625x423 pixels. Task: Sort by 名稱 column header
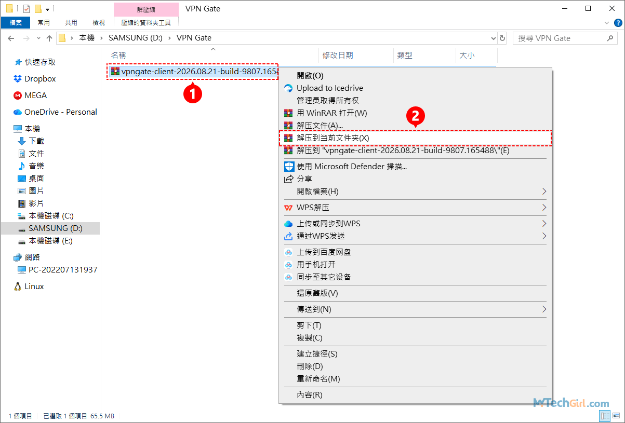coord(213,56)
